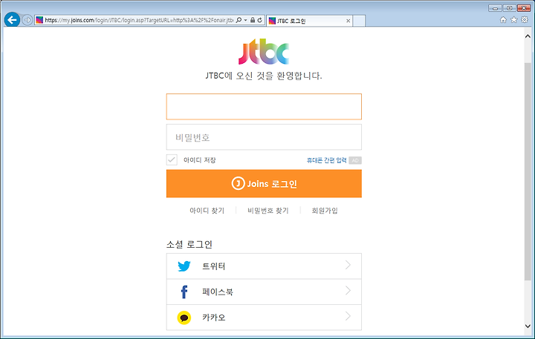Click the JTBC에 오신 것을 환영합니다 text
Viewport: 535px width, 339px height.
(x=264, y=76)
